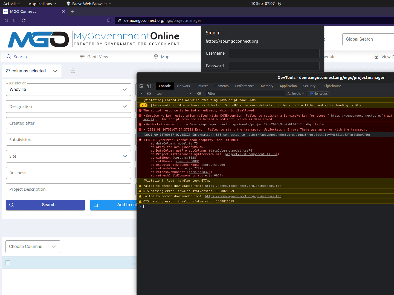Tick the checkbox in the table header row
This screenshot has height=295, width=394.
[8, 263]
